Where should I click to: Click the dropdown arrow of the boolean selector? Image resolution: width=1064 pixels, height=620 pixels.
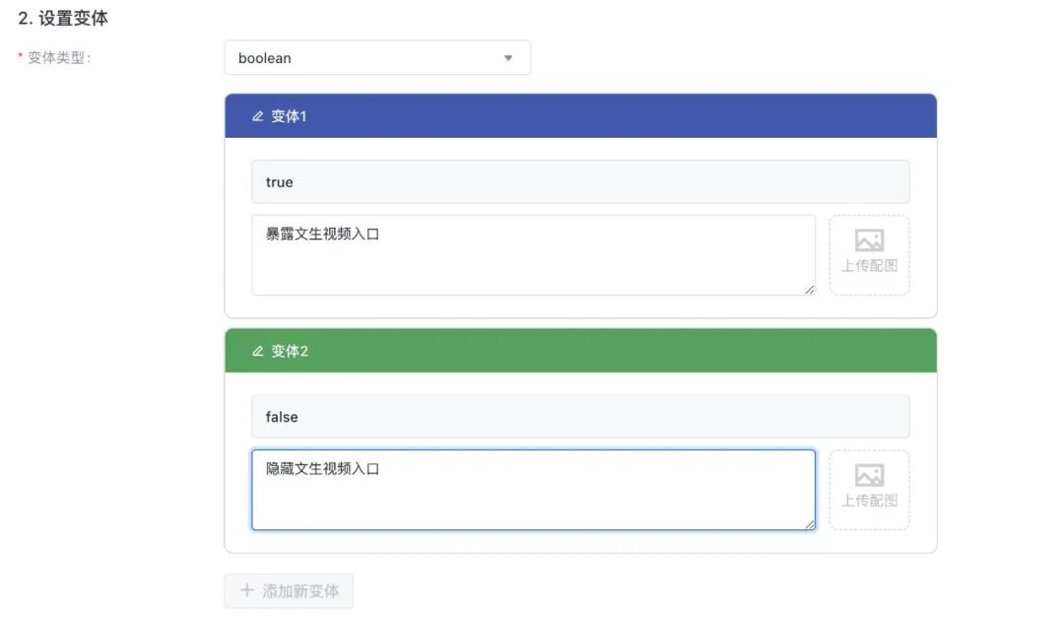coord(508,58)
